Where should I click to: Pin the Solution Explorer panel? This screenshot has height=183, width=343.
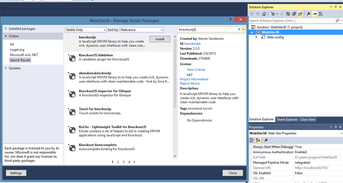(x=336, y=7)
